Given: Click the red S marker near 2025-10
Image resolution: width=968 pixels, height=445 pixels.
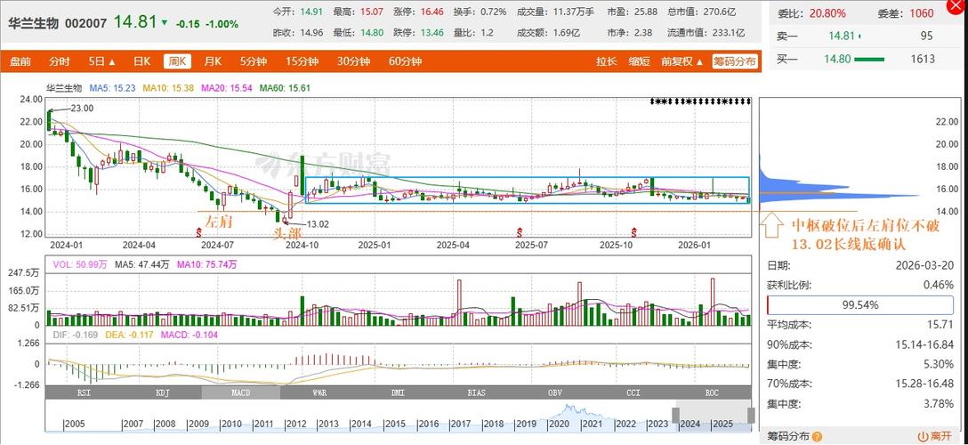Looking at the screenshot, I should click(x=634, y=232).
